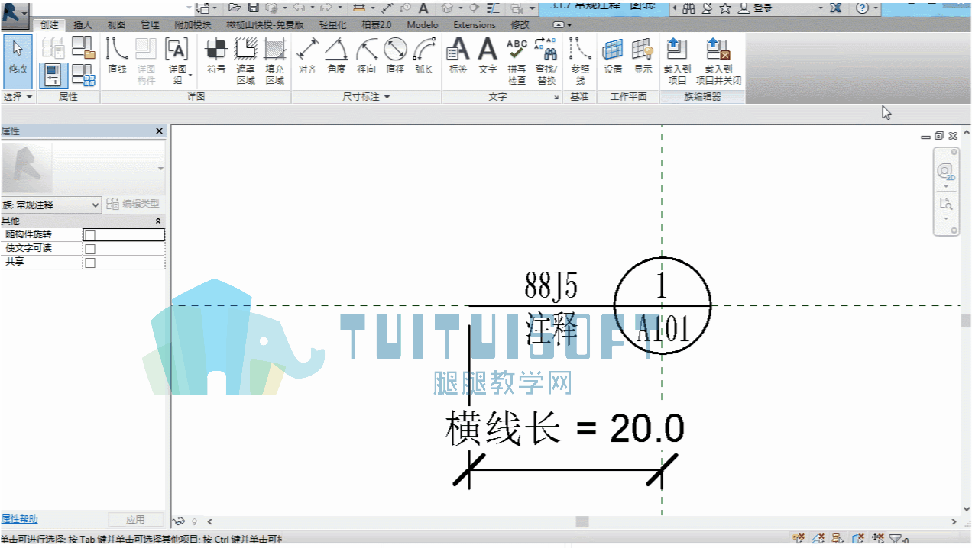This screenshot has height=548, width=972.
Task: Switch to the 插入 ribbon tab
Action: 83,25
